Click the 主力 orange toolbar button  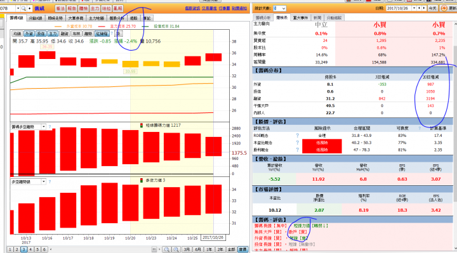click(x=95, y=8)
